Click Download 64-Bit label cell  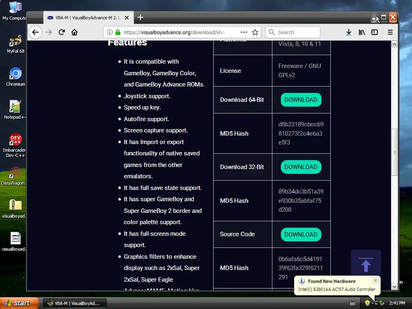point(243,100)
